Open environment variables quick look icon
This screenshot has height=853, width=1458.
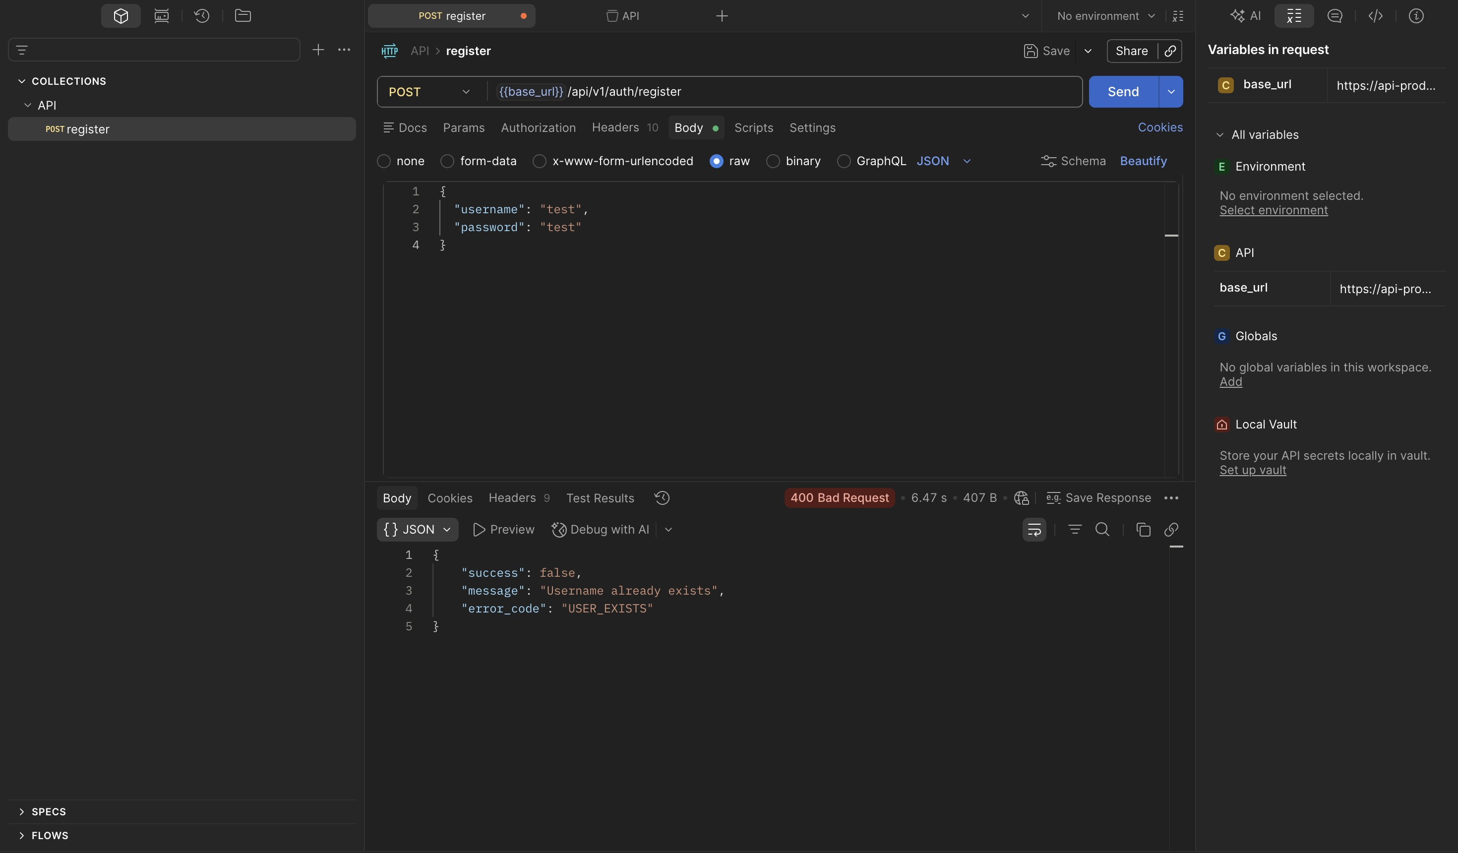(1178, 16)
